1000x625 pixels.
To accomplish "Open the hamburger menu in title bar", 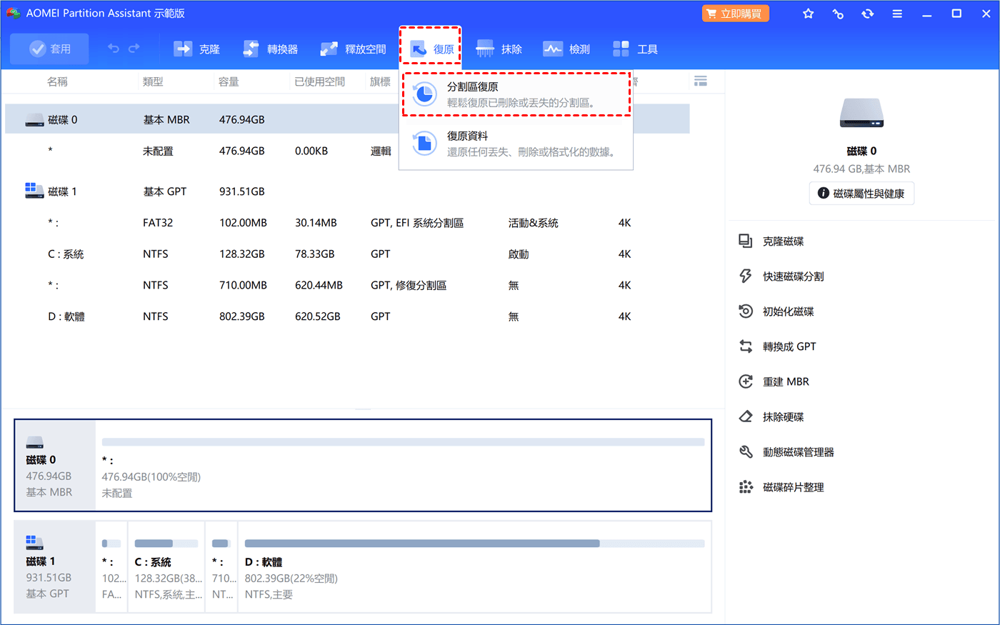I will click(x=897, y=14).
